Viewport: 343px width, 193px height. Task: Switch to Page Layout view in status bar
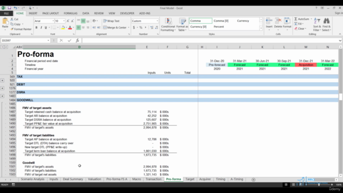(293, 184)
